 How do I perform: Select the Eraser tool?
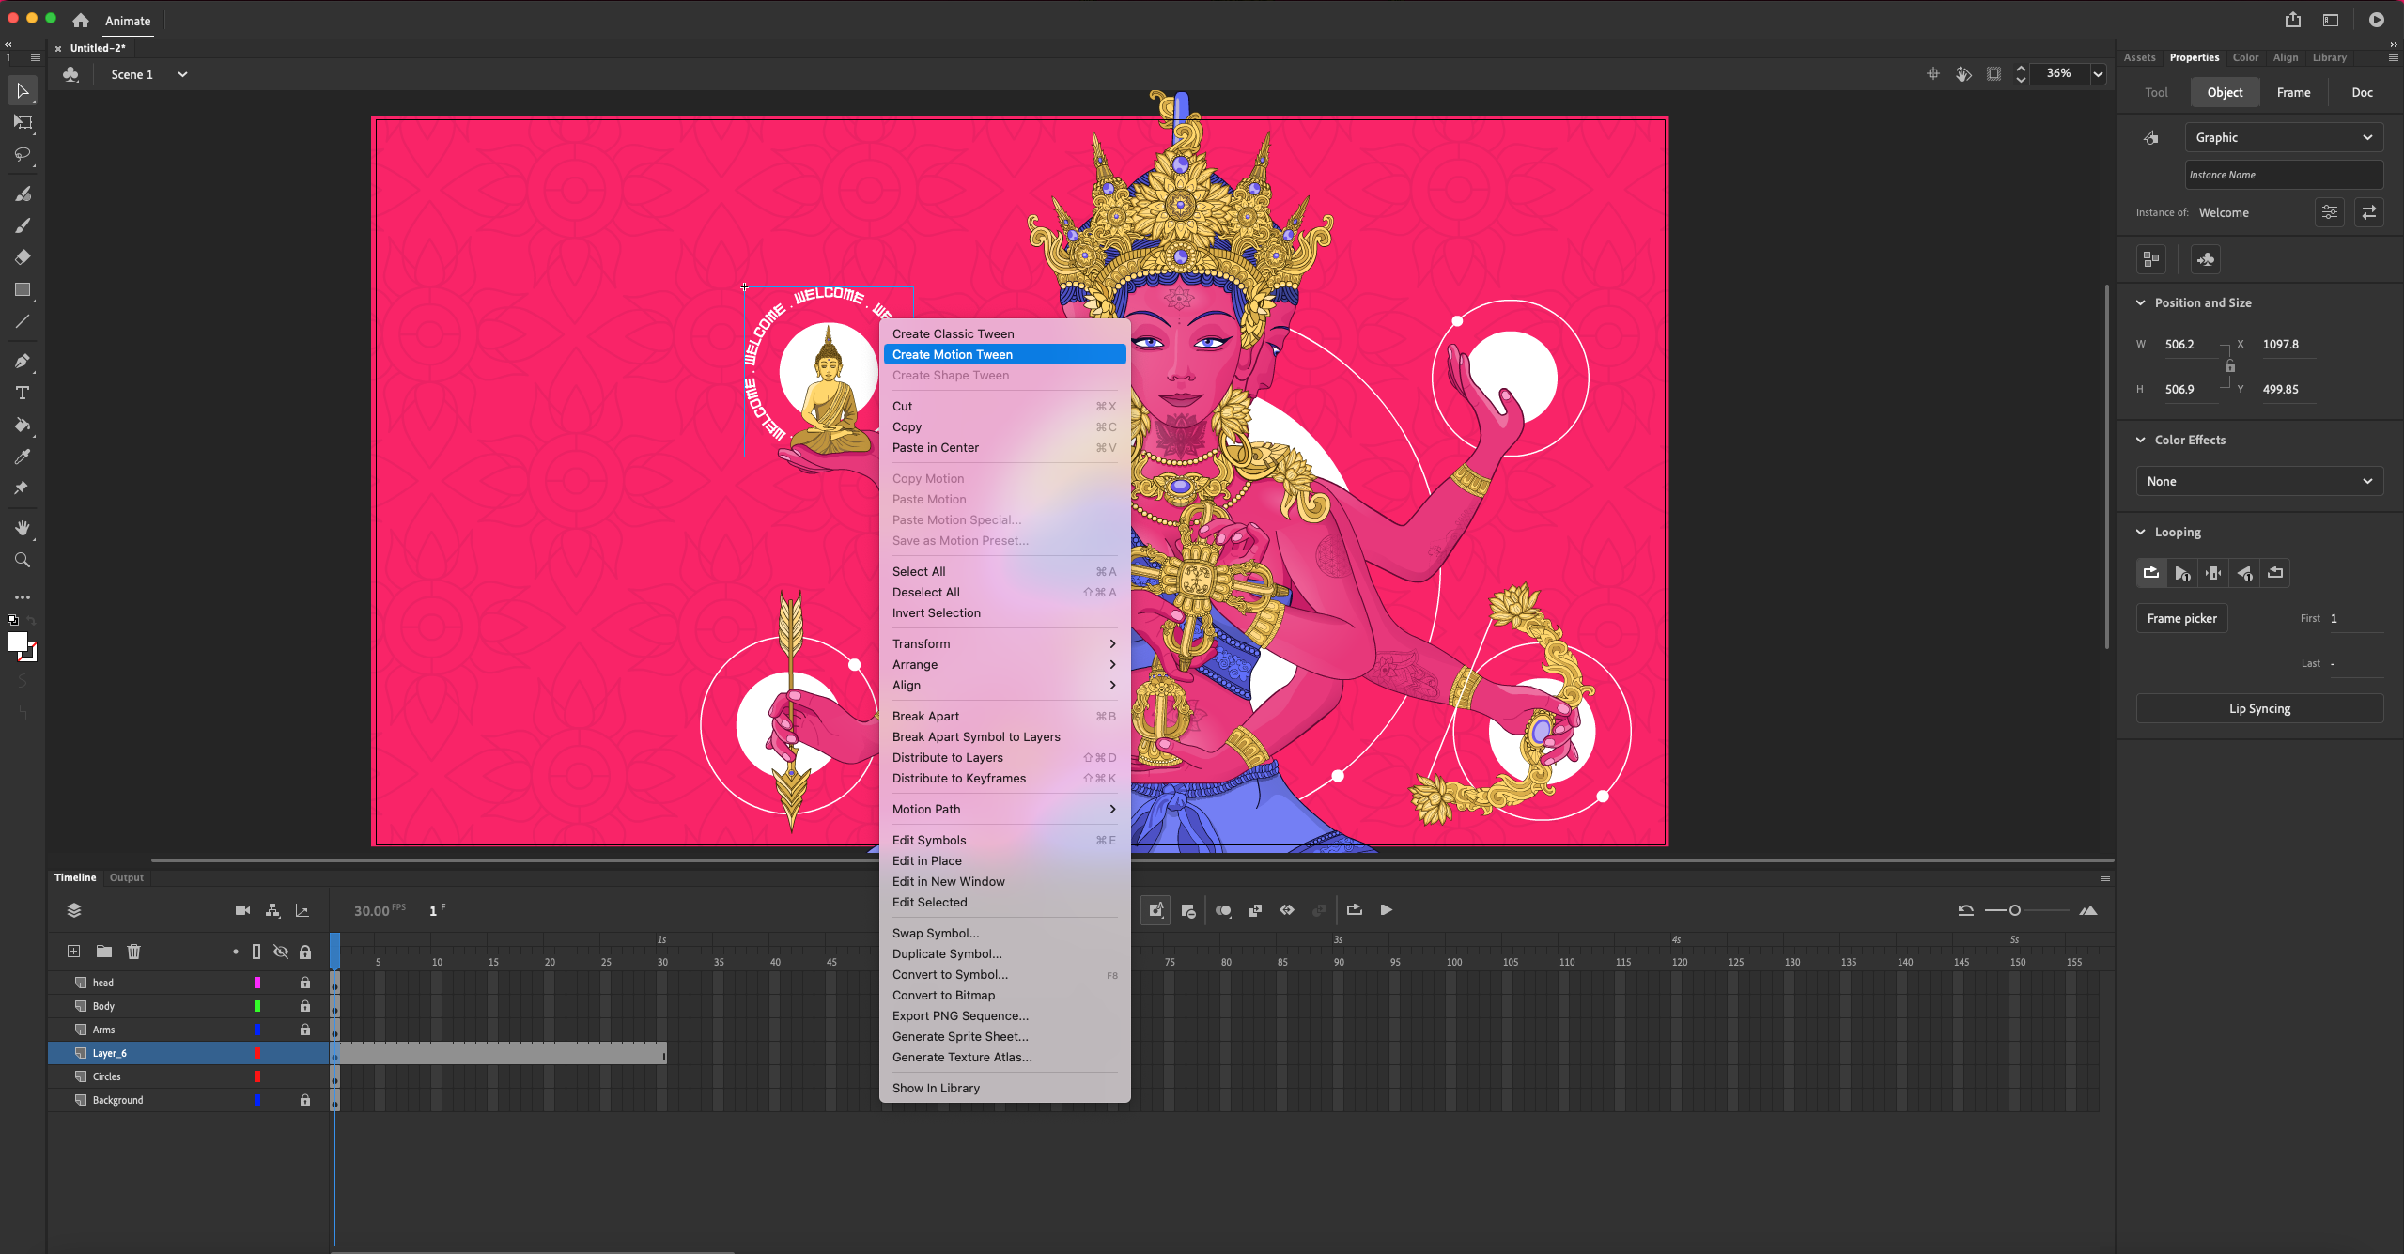pos(23,256)
